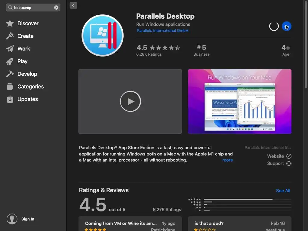Click the account avatar icon
This screenshot has width=308, height=231.
click(x=12, y=219)
